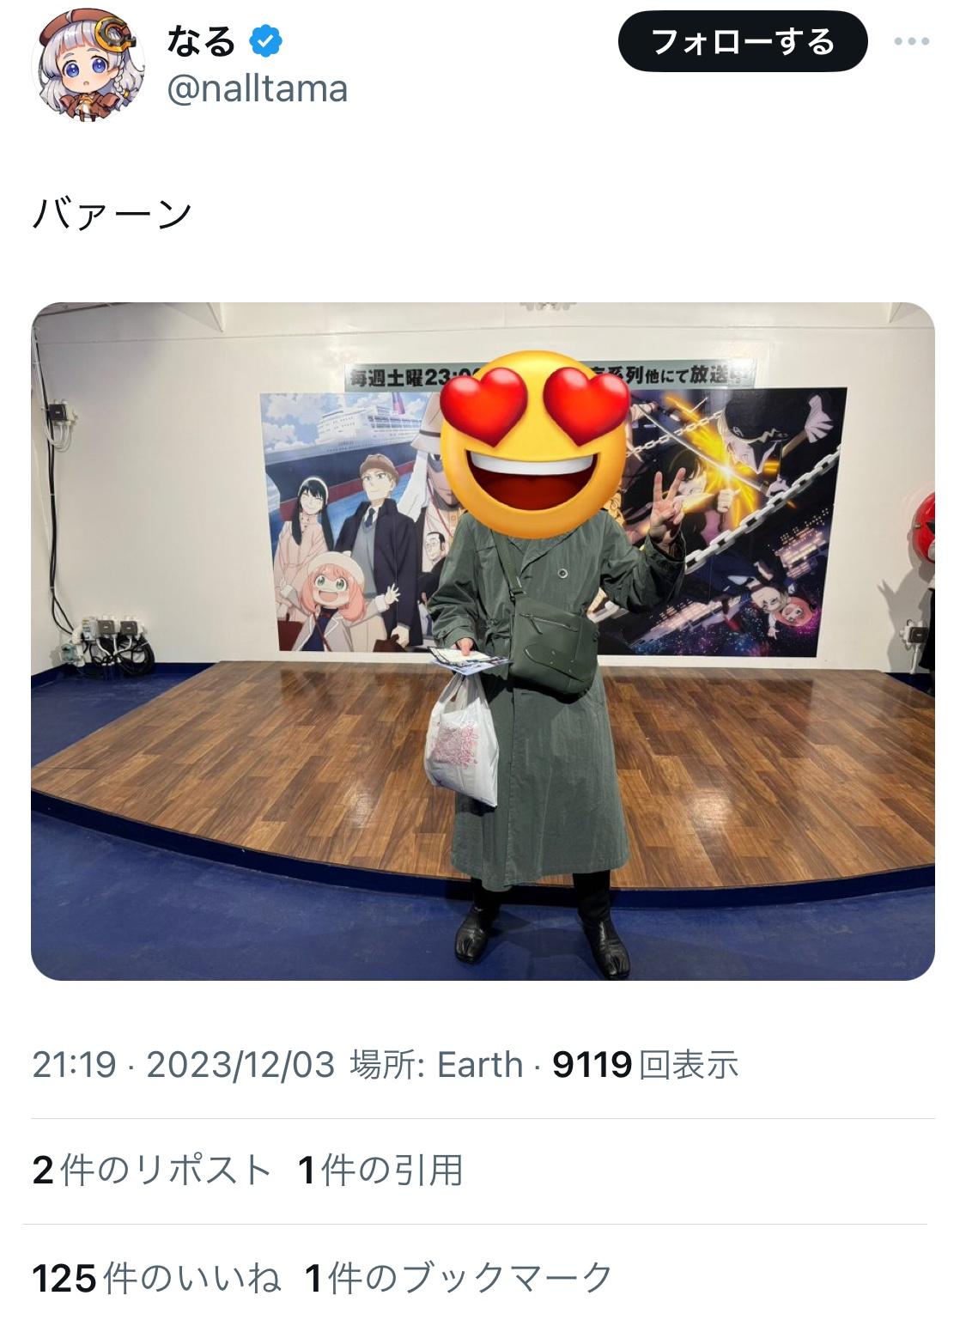Open the location link Earth
Image resolution: width=966 pixels, height=1326 pixels.
[x=480, y=1065]
